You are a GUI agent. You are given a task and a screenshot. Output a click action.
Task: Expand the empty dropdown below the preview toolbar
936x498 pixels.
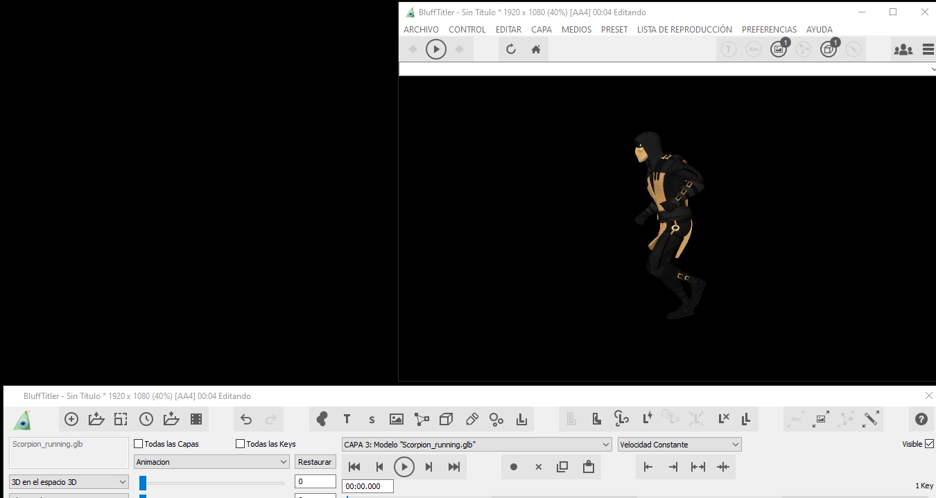(667, 69)
